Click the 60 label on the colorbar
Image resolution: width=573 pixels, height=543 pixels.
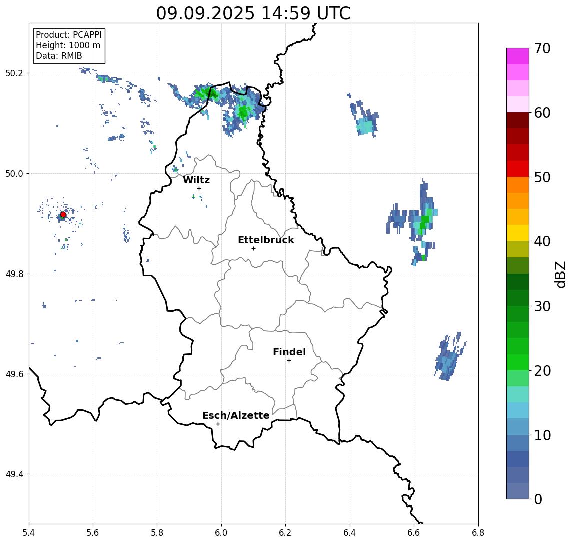(542, 113)
